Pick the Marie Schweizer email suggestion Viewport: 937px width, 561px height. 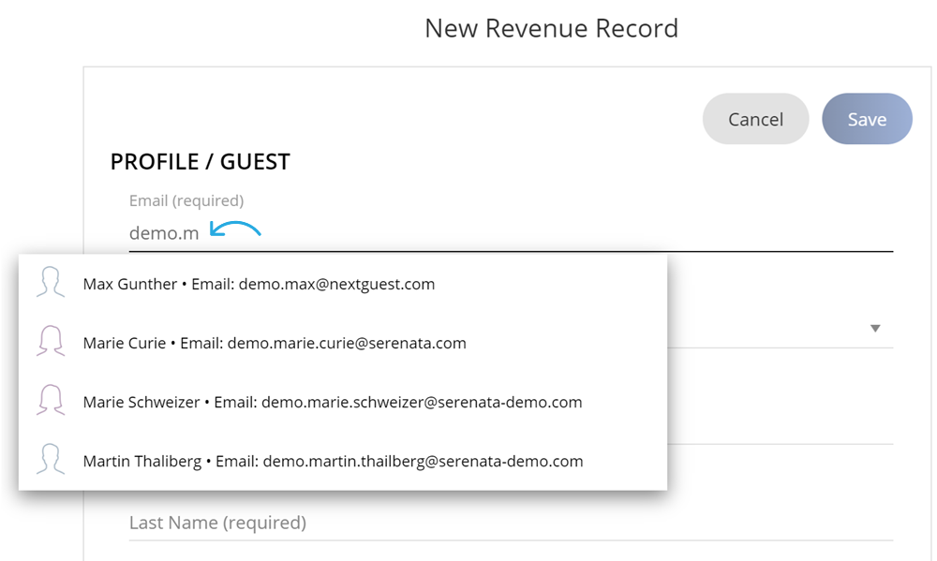point(343,402)
